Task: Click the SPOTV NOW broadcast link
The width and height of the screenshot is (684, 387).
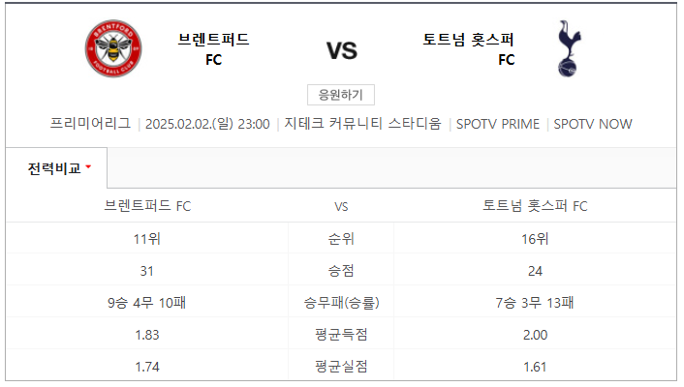Action: [x=593, y=124]
